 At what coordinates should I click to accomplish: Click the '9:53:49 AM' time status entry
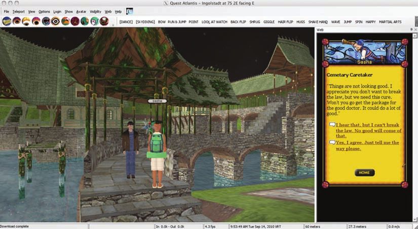257,226
